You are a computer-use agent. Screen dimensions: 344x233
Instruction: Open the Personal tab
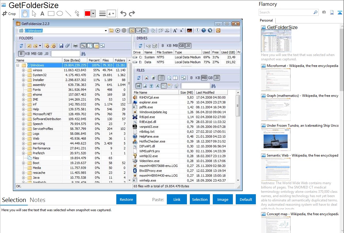tap(266, 20)
